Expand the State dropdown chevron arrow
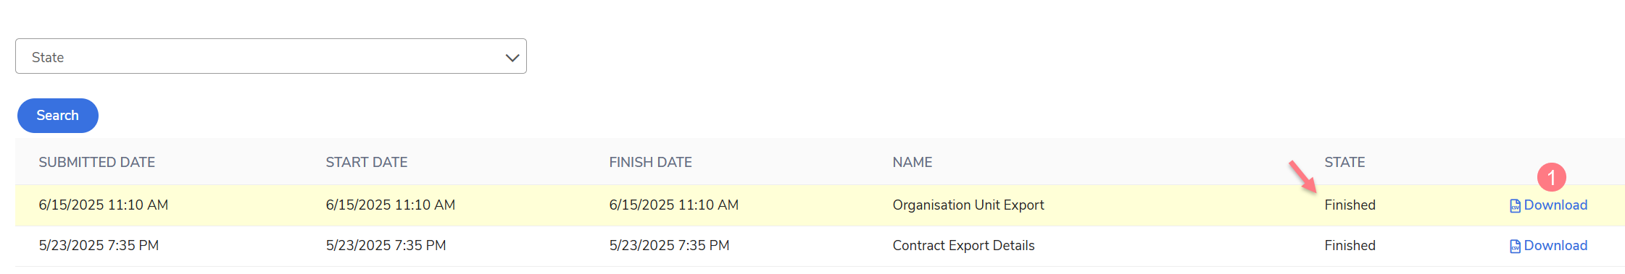1625x274 pixels. (x=512, y=58)
